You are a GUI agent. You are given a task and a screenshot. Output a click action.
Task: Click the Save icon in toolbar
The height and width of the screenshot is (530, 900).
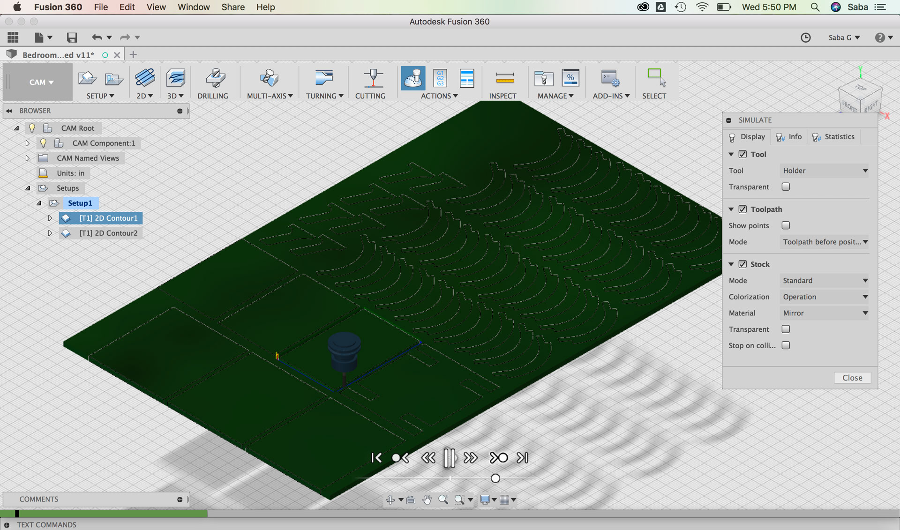72,37
